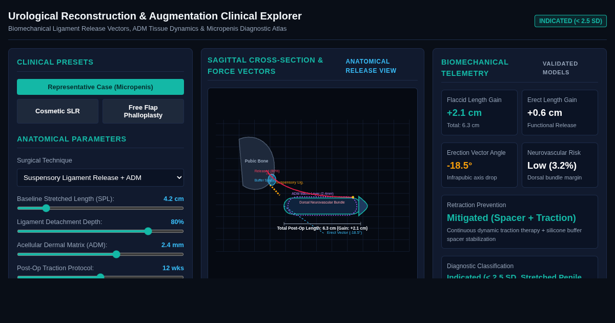Click the Sagittal Cross-Section & Force Vectors heading
Image resolution: width=615 pixels, height=323 pixels.
tap(265, 66)
